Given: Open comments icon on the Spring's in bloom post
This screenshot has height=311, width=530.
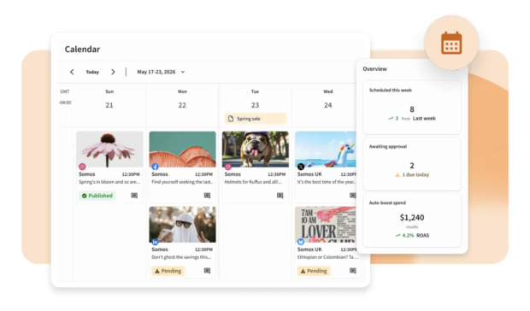Looking at the screenshot, I should (134, 196).
